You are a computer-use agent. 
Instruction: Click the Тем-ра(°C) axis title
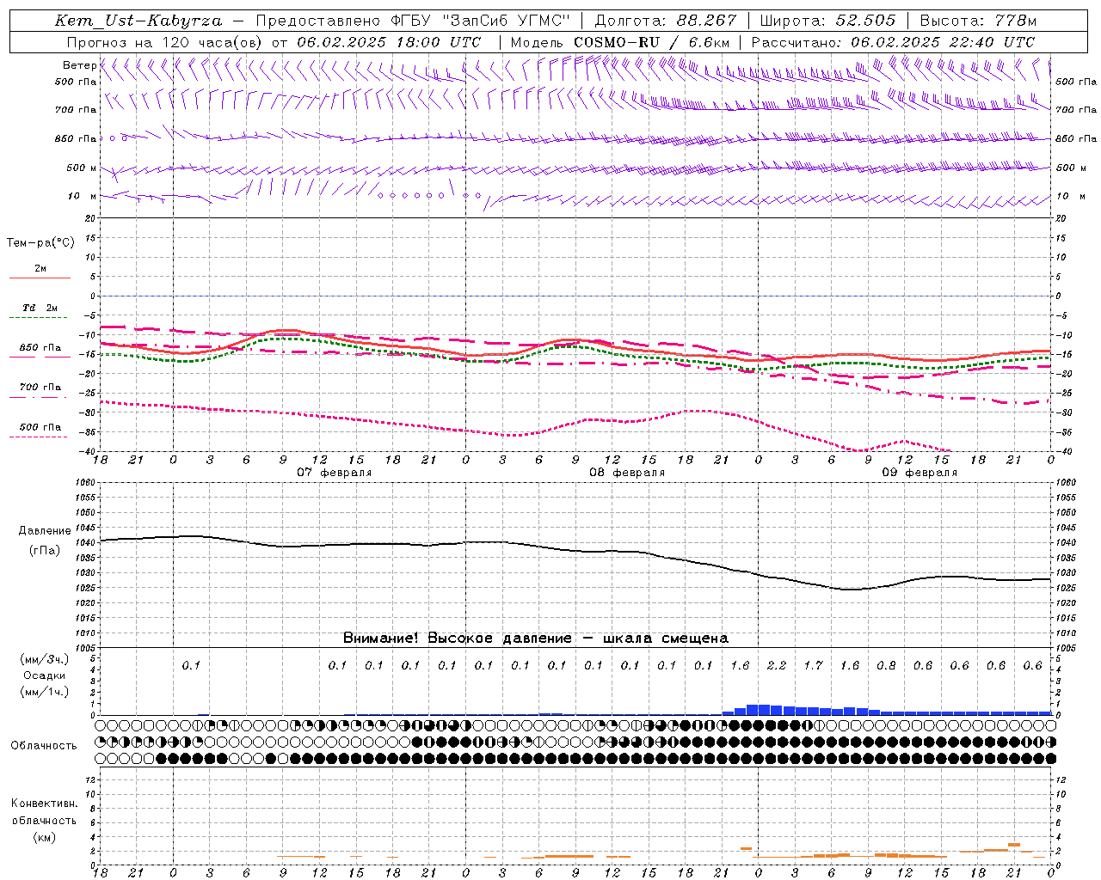(x=40, y=243)
